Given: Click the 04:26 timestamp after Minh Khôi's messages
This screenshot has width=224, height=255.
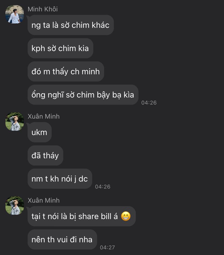Looking at the screenshot, I should coord(149,103).
